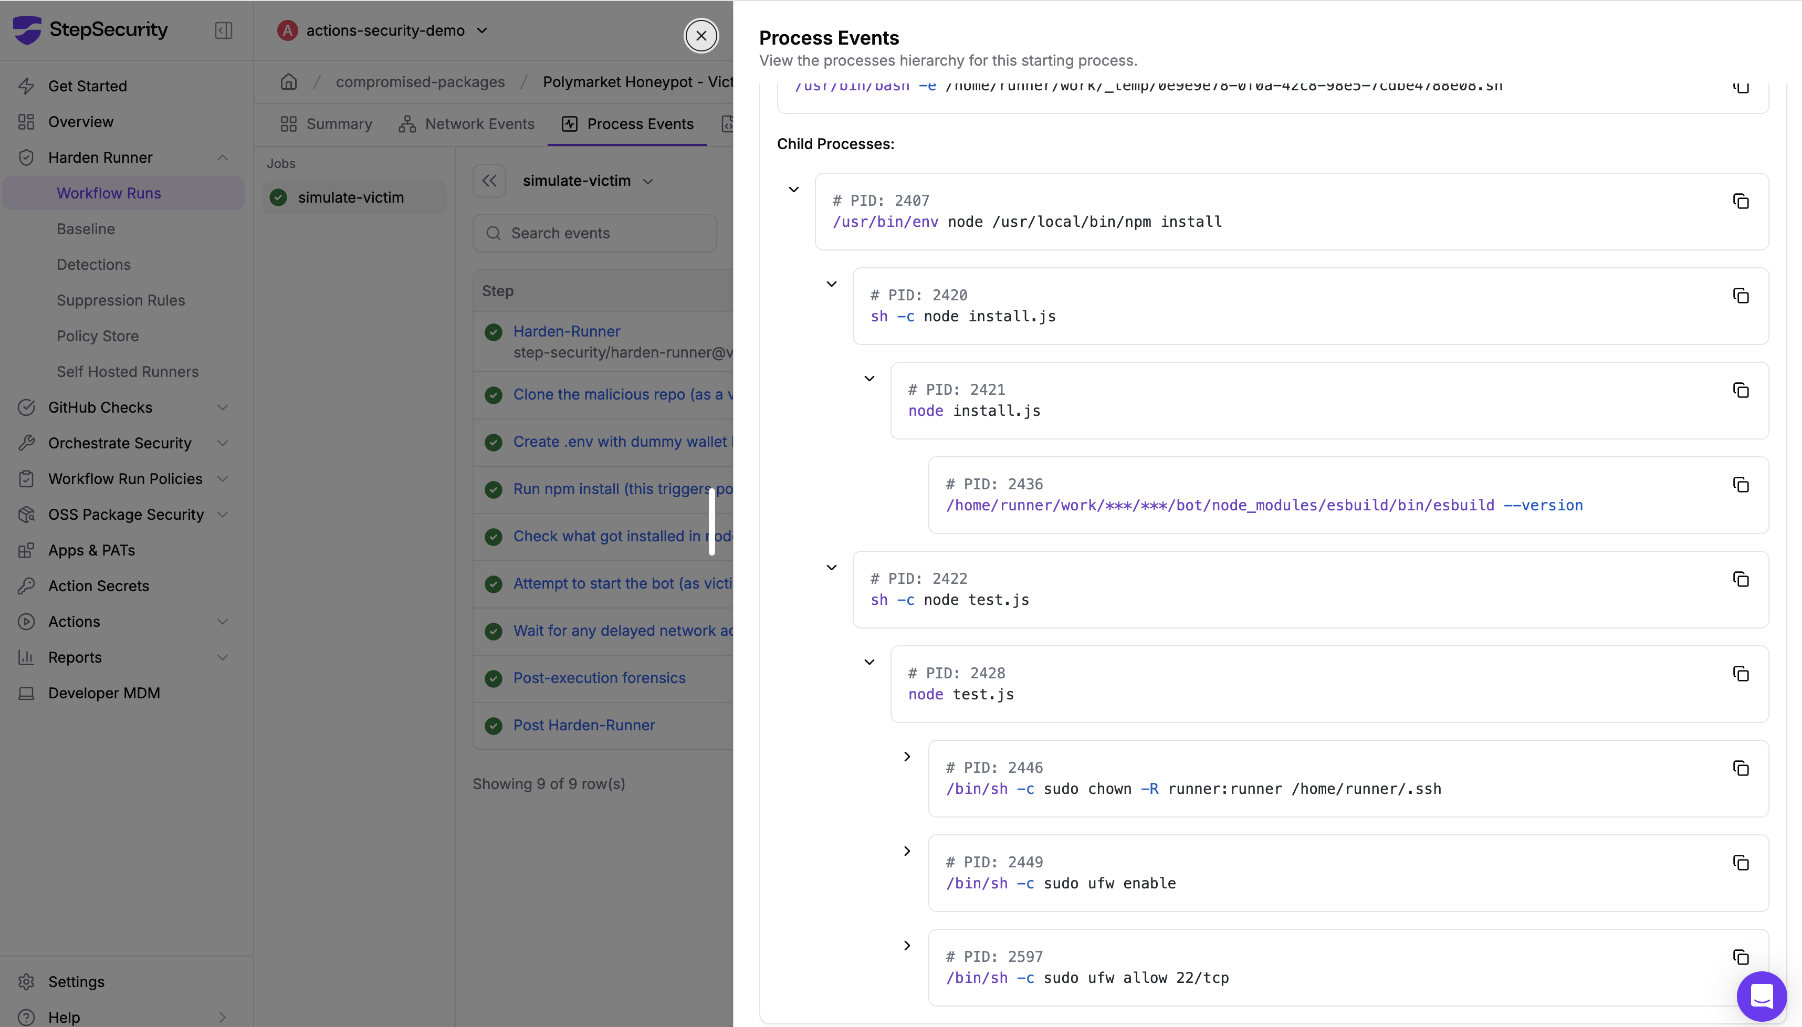Expand the PID 2597 ufw allow process

(907, 946)
